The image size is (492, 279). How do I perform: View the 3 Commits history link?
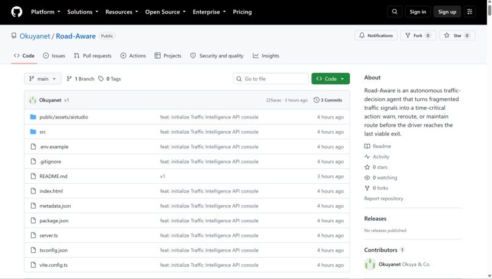(328, 100)
